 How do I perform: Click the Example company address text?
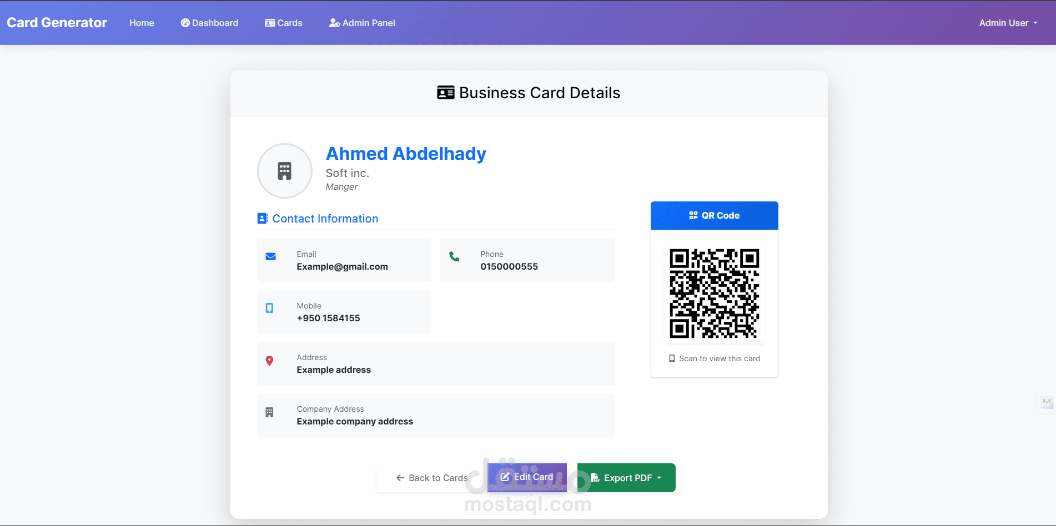[355, 421]
